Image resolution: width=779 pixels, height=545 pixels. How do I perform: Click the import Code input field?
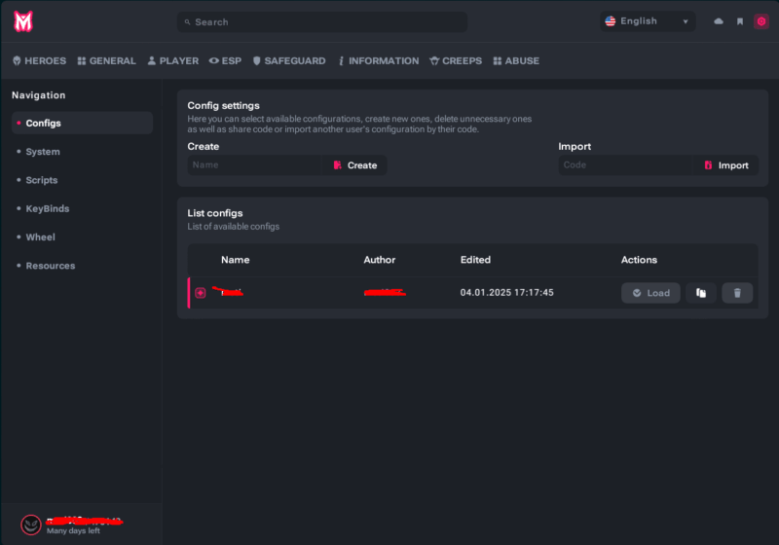(625, 165)
